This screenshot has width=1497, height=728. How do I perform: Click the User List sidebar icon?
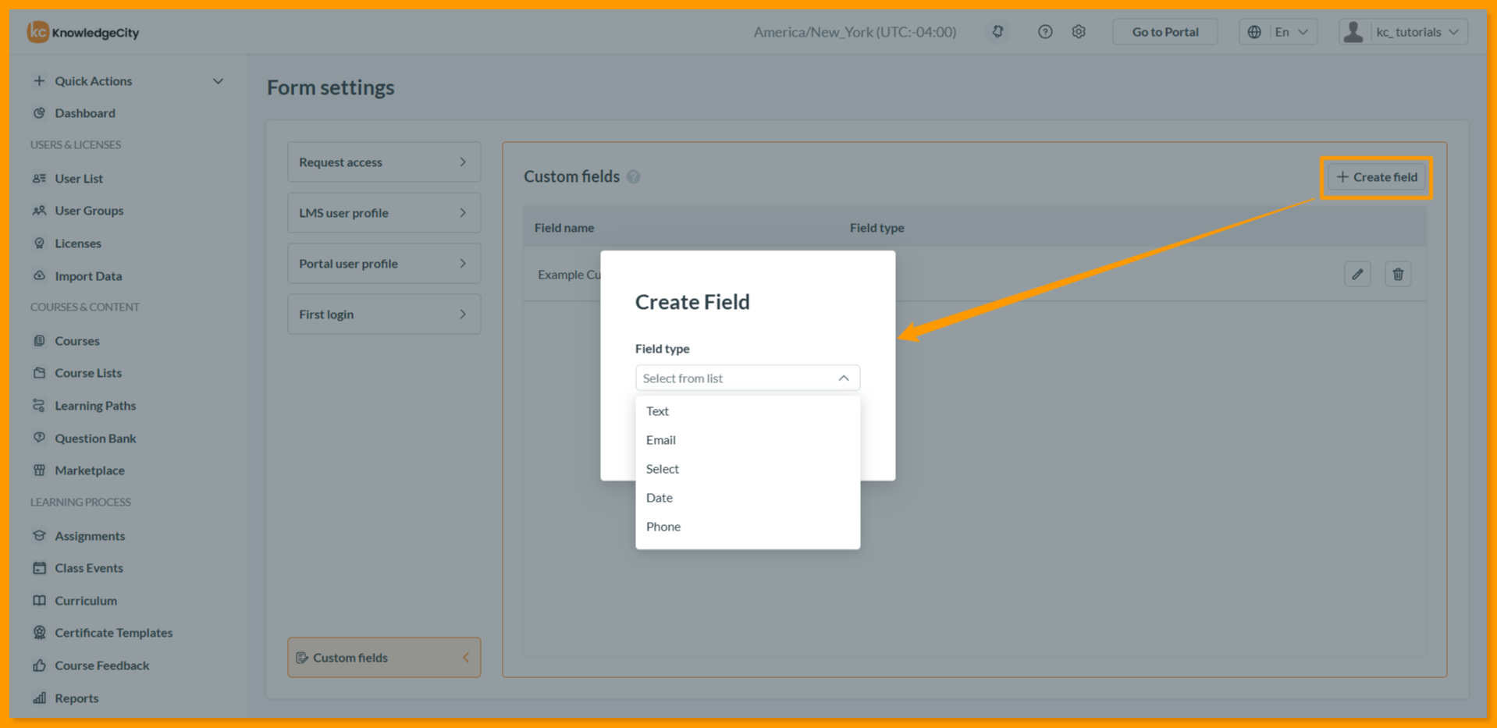click(x=39, y=179)
